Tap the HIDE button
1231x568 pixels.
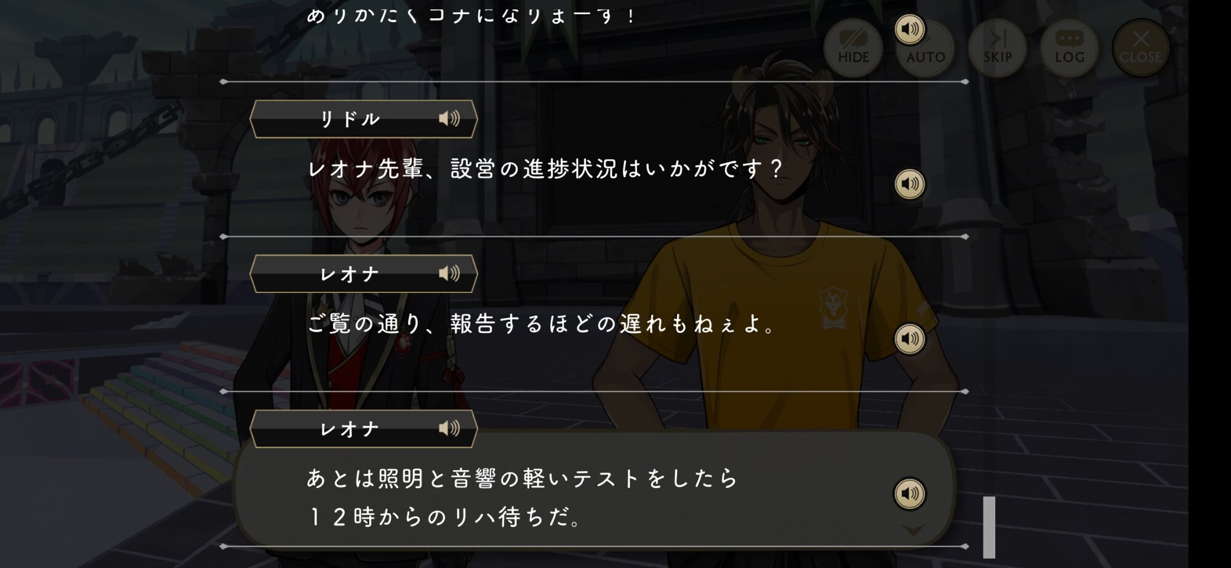click(853, 48)
